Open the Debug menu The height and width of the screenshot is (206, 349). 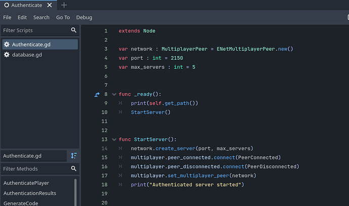(x=84, y=17)
